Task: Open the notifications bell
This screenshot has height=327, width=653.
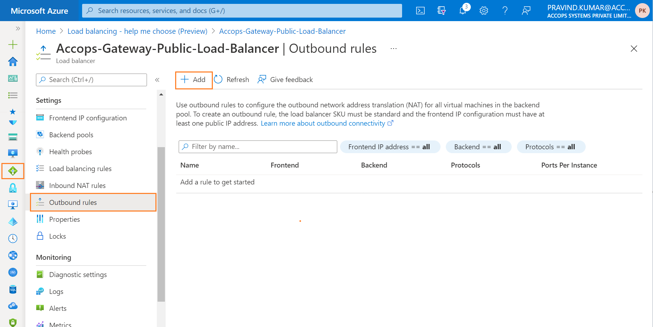Action: (463, 11)
